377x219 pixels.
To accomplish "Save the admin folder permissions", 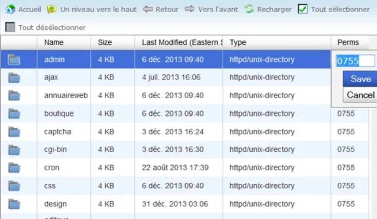I will [360, 79].
